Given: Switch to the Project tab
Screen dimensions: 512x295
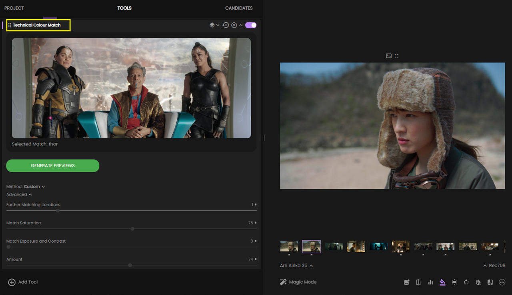Looking at the screenshot, I should (14, 8).
